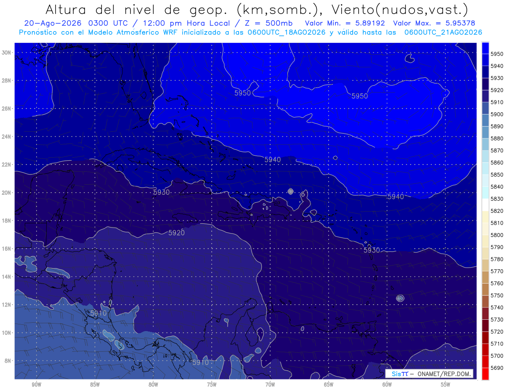Click the 5910 contour label near Panama's coast
The height and width of the screenshot is (390, 505).
point(200,362)
